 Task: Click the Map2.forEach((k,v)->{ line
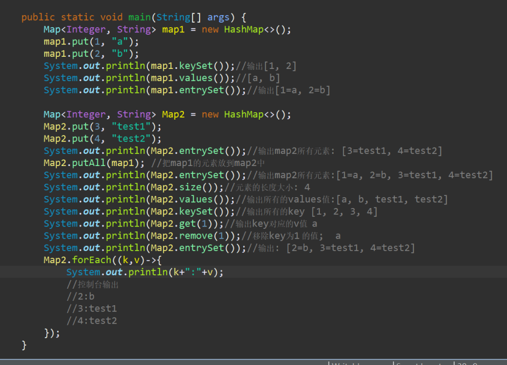click(103, 260)
